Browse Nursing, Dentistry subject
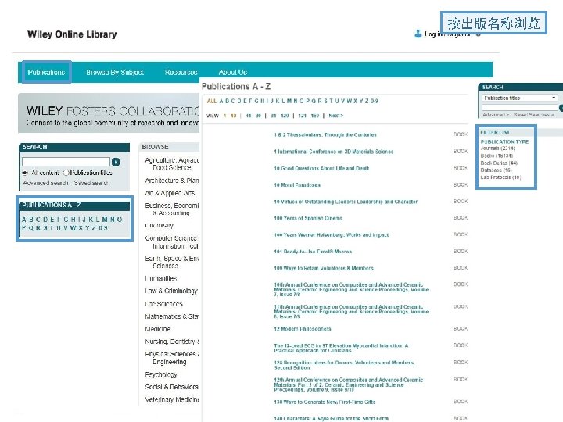563x422 pixels. [172, 342]
